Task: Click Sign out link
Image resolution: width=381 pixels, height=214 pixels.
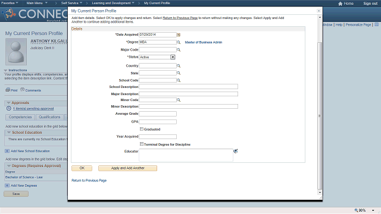Action: (x=370, y=4)
